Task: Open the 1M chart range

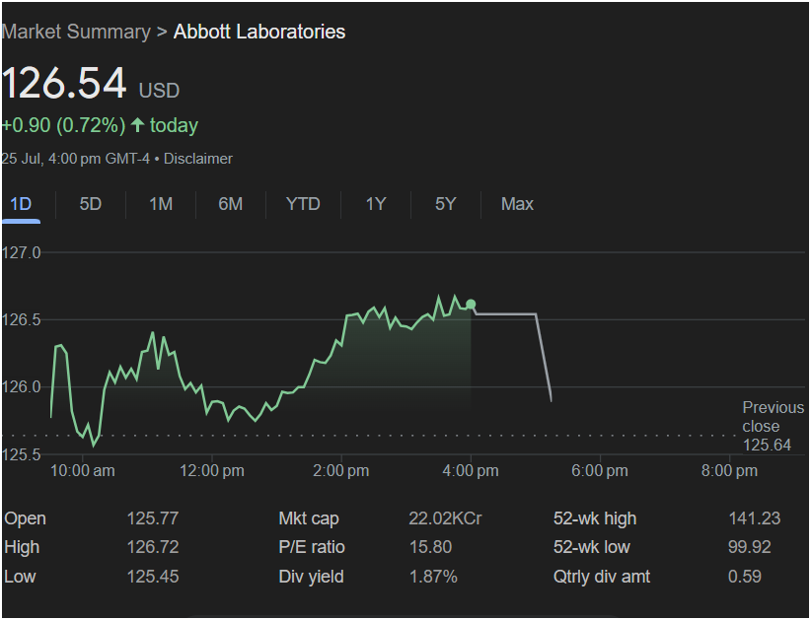Action: pos(161,204)
